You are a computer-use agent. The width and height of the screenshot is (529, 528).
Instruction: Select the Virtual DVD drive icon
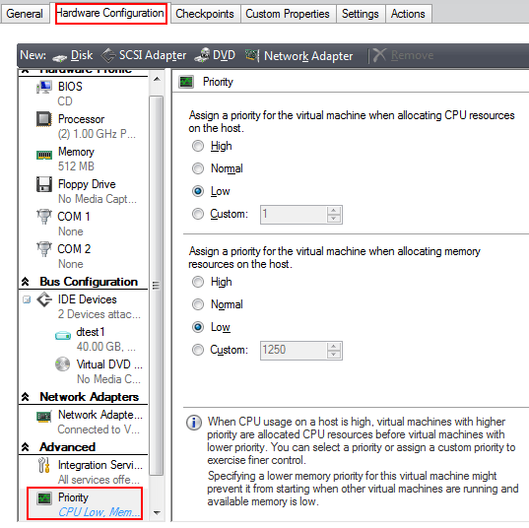[63, 364]
